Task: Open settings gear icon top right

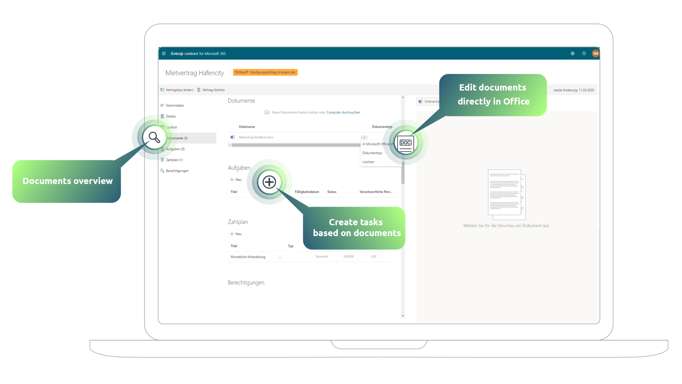Action: [x=572, y=53]
